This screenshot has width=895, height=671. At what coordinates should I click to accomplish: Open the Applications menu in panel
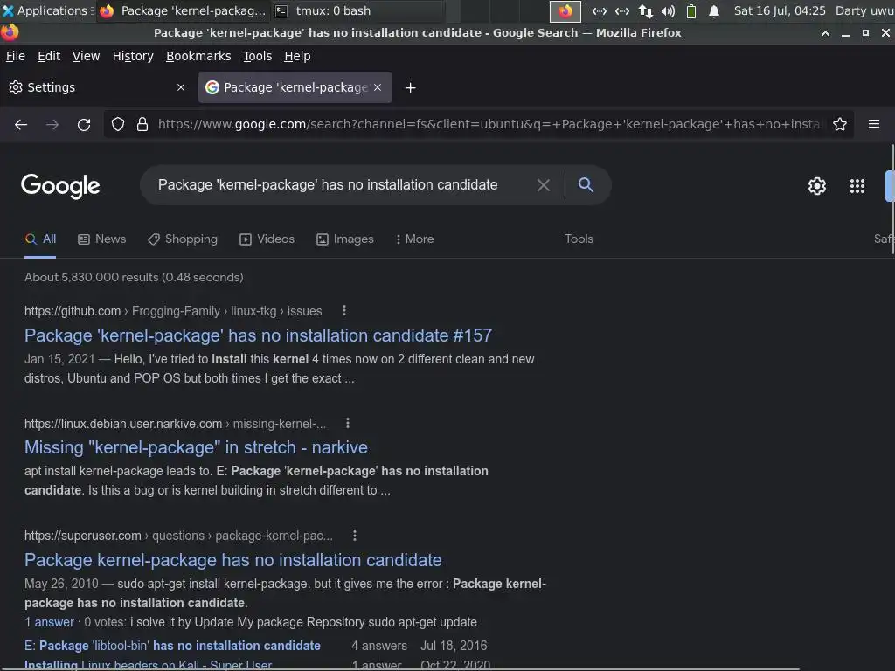click(47, 10)
